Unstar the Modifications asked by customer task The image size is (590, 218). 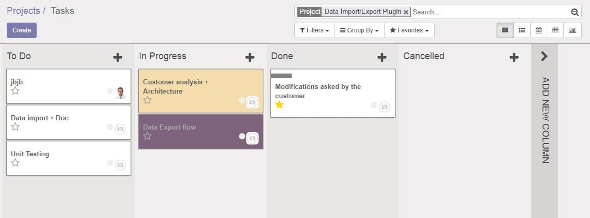[x=279, y=105]
